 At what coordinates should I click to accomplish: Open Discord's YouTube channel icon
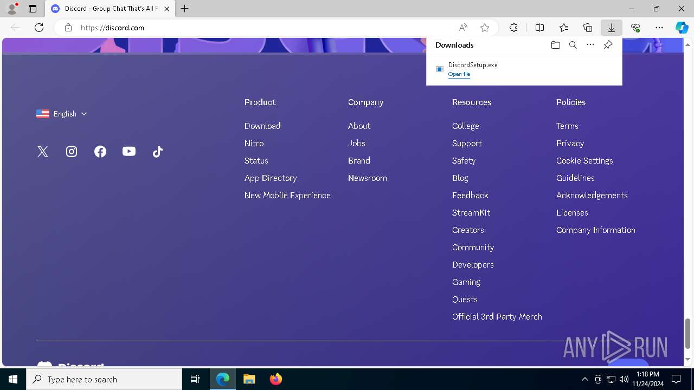point(129,152)
